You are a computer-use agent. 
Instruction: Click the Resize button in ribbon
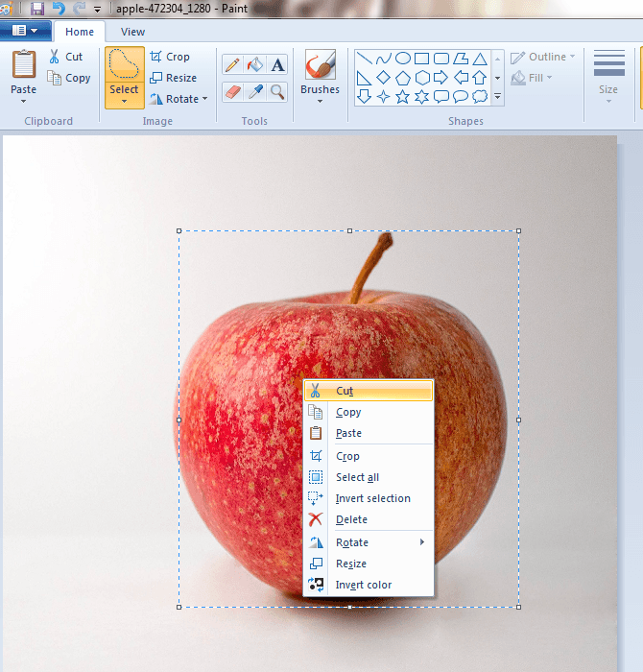point(173,78)
